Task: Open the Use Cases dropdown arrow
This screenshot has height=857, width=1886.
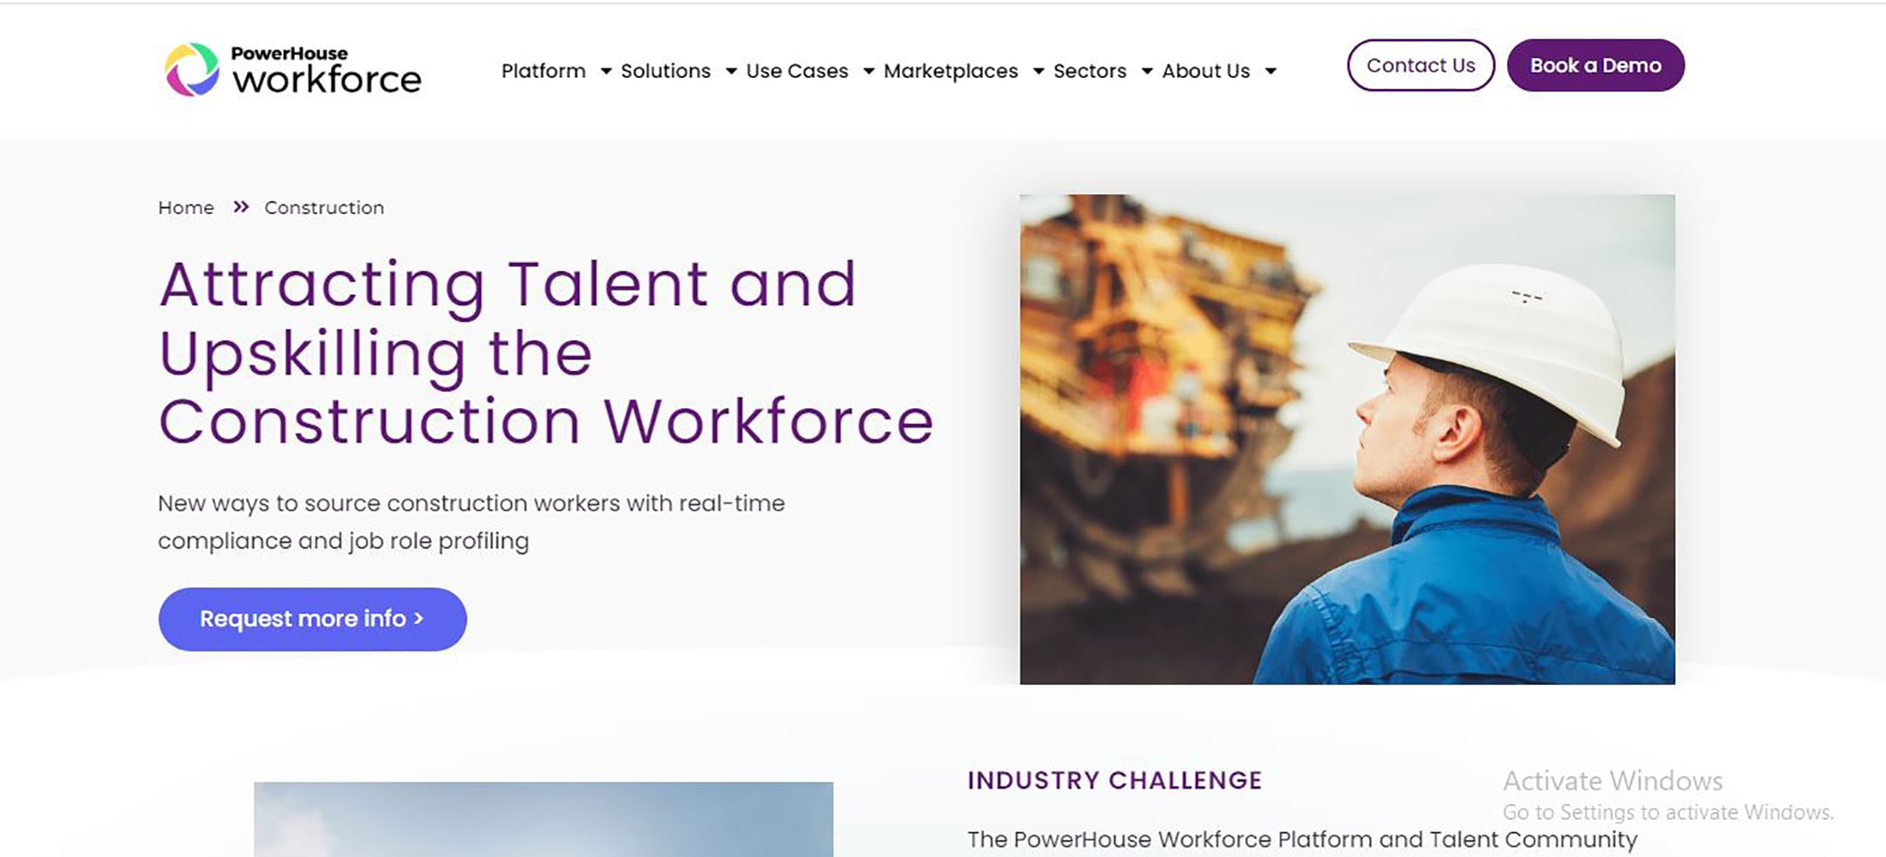Action: point(868,71)
